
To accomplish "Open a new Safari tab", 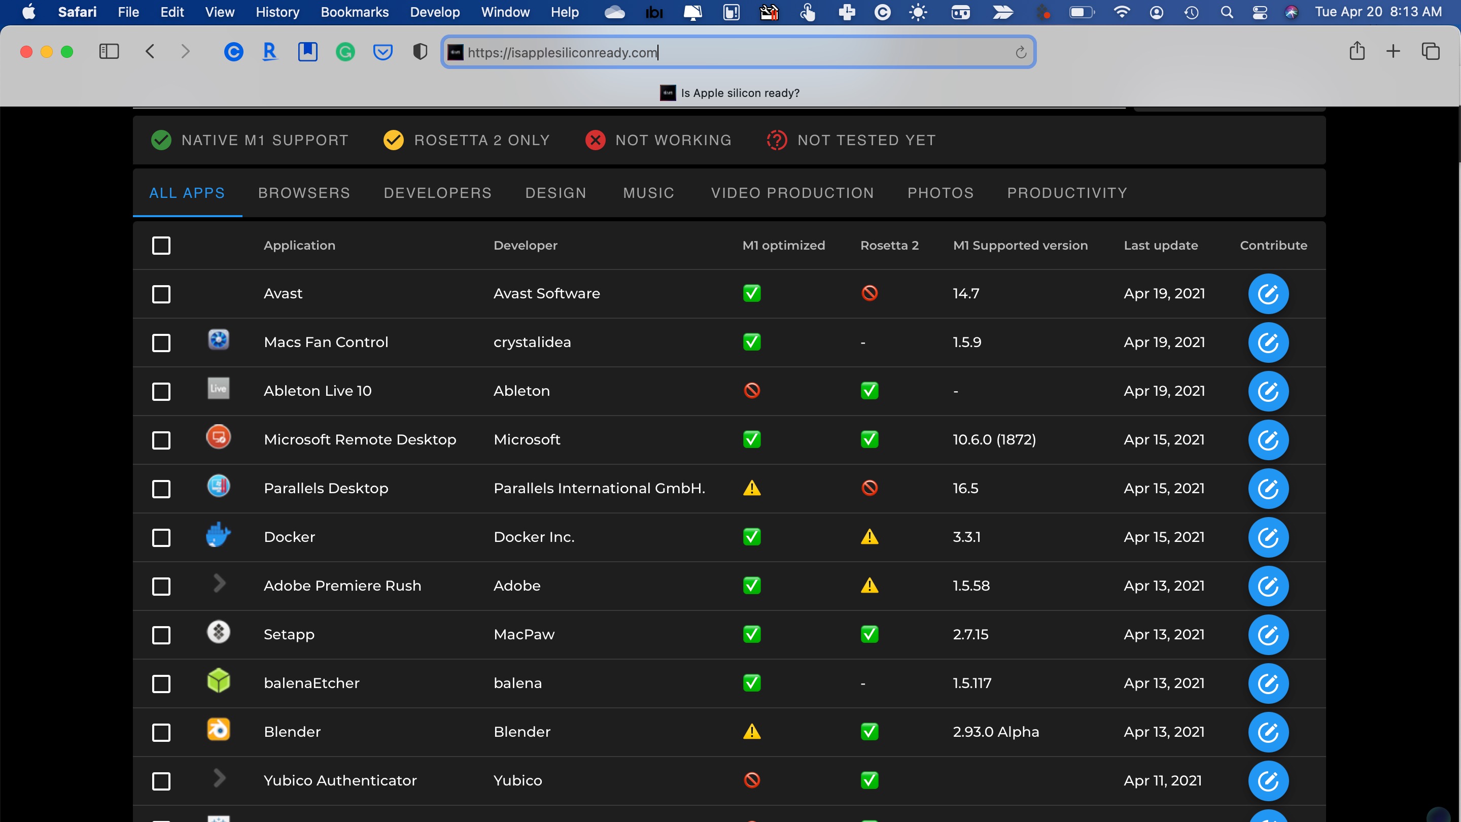I will [1393, 52].
